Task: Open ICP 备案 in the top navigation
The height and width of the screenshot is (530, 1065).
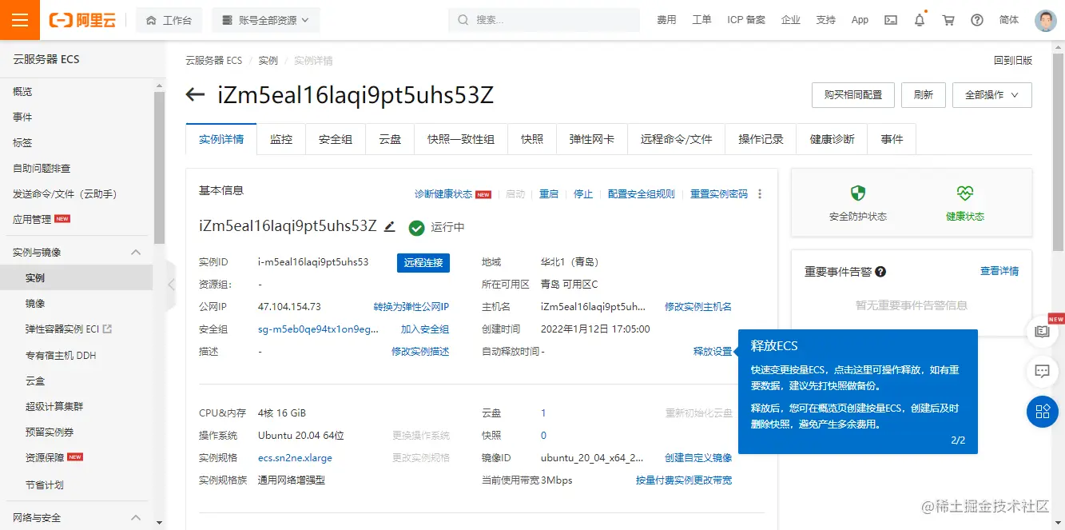Action: [746, 20]
